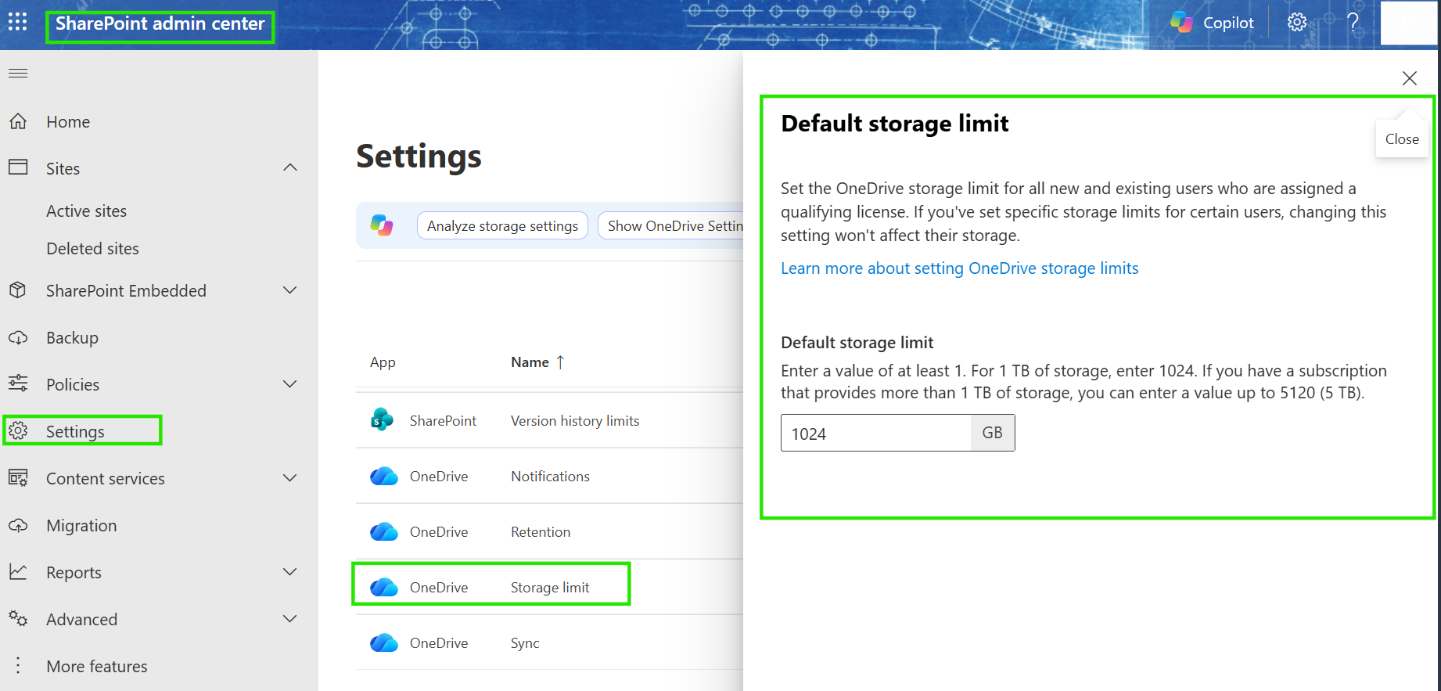Click OneDrive icon in Sync row

click(x=384, y=642)
